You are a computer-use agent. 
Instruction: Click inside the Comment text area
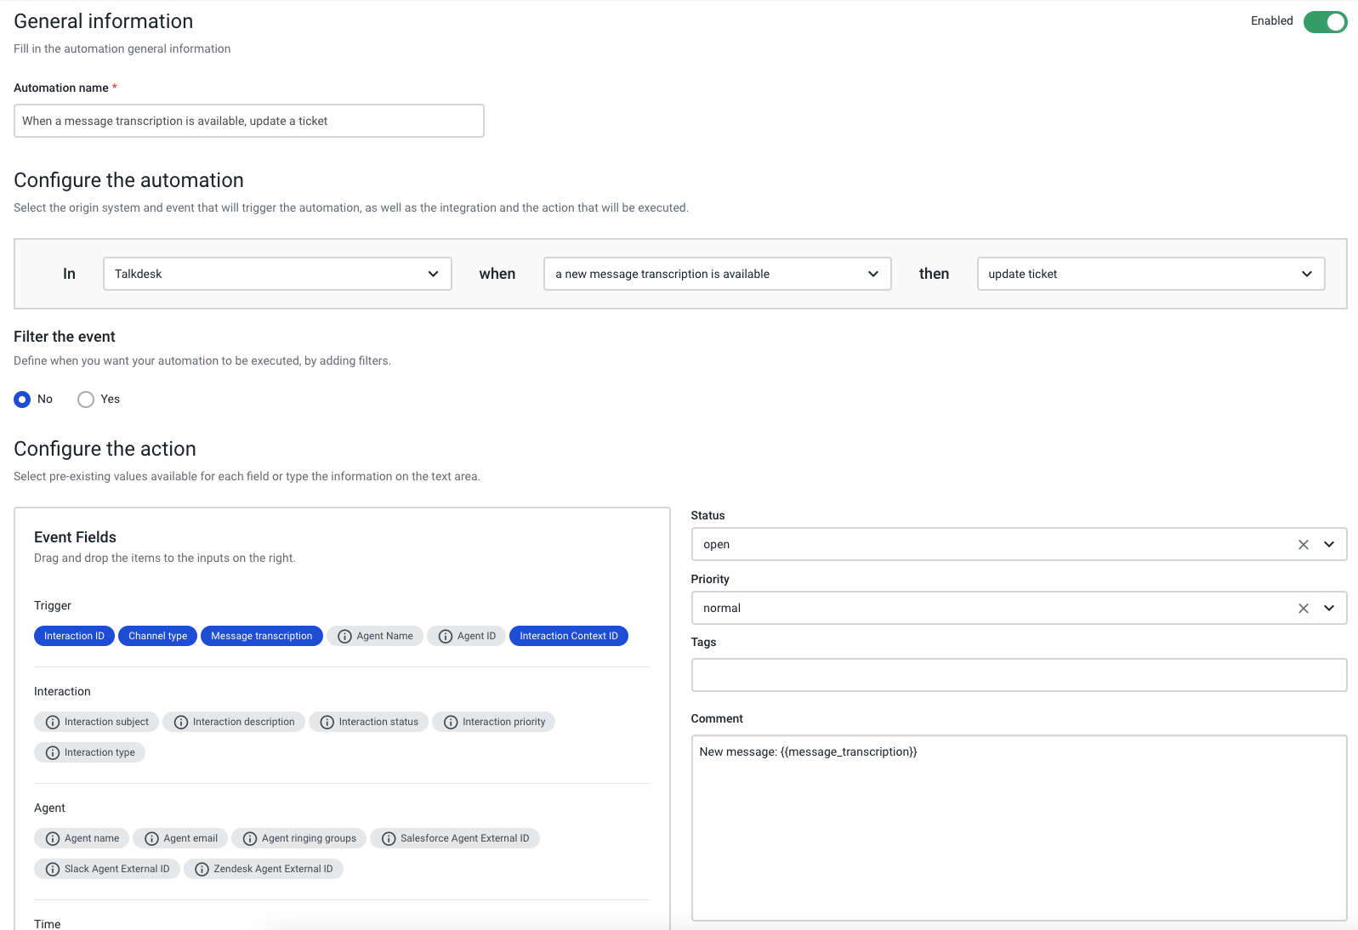point(1019,828)
